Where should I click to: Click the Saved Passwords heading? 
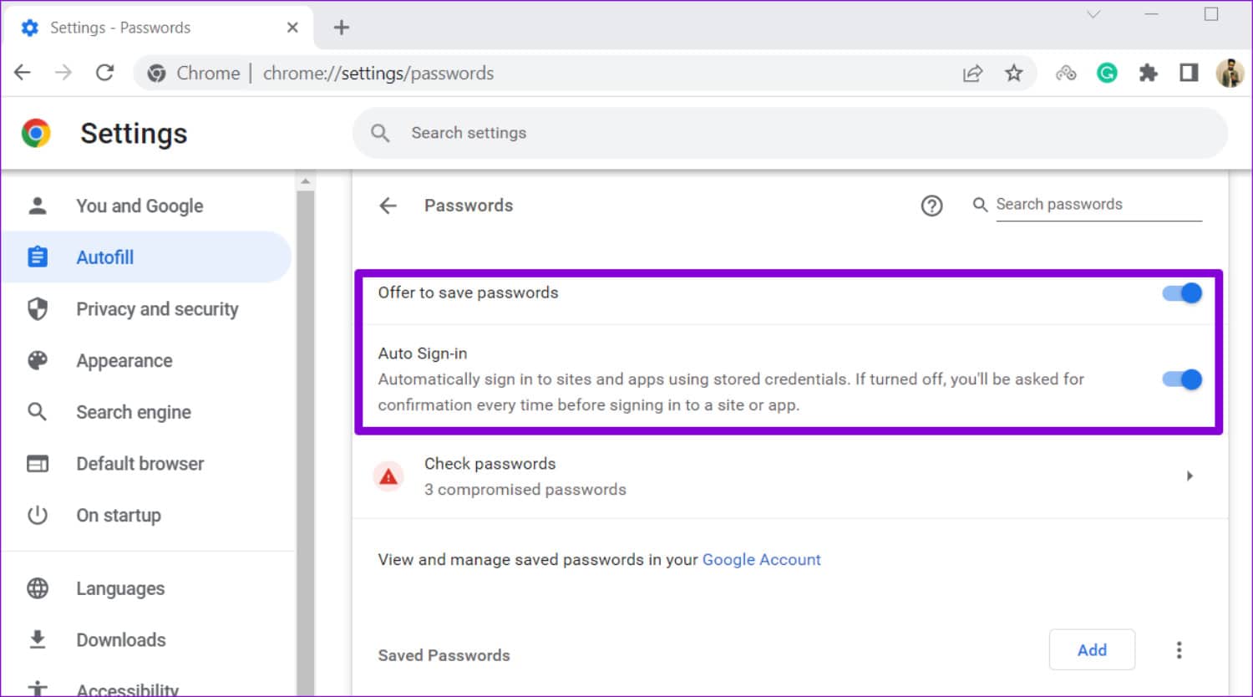(444, 656)
